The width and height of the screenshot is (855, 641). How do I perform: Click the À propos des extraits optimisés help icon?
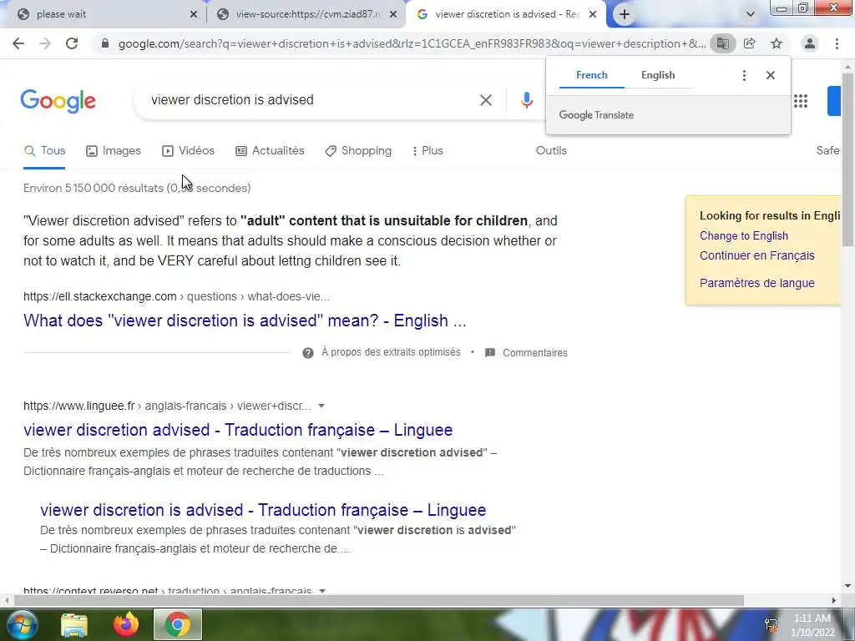point(308,353)
